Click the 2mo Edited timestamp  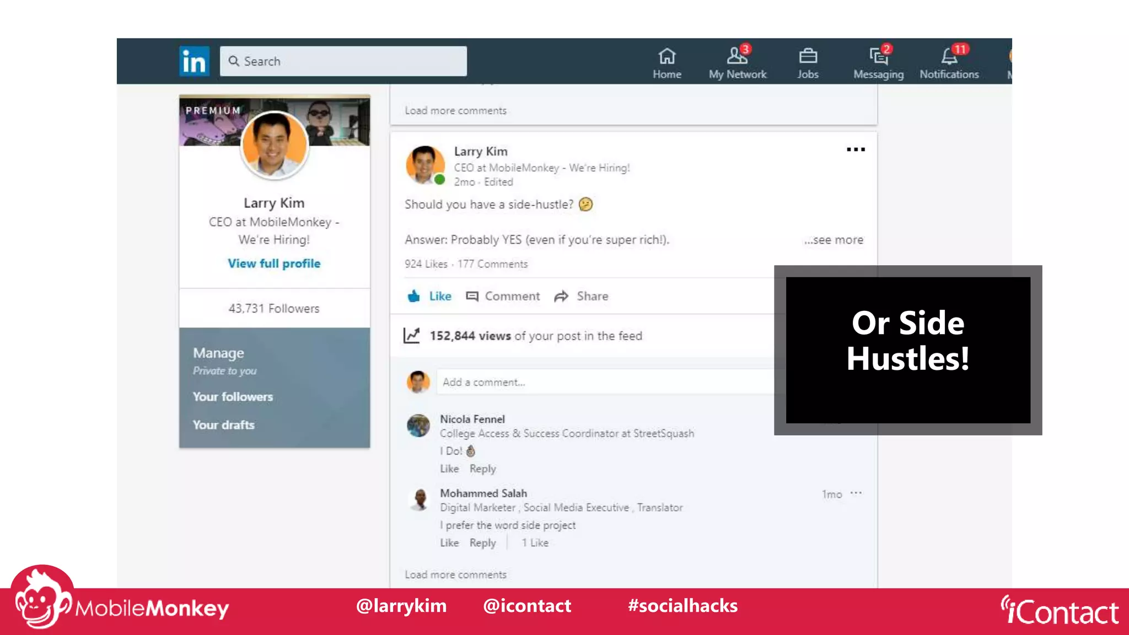[483, 182]
